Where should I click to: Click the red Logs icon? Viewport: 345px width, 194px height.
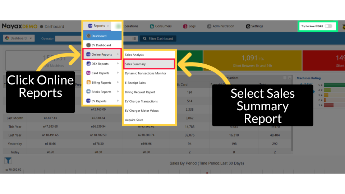point(185,26)
